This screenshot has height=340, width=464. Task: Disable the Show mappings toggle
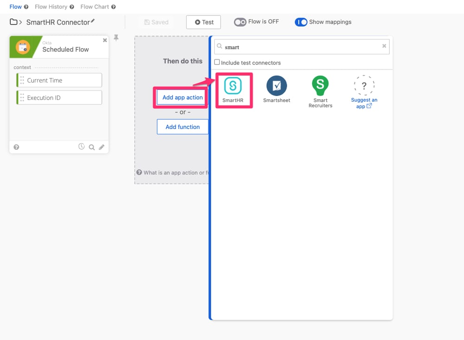[x=301, y=22]
